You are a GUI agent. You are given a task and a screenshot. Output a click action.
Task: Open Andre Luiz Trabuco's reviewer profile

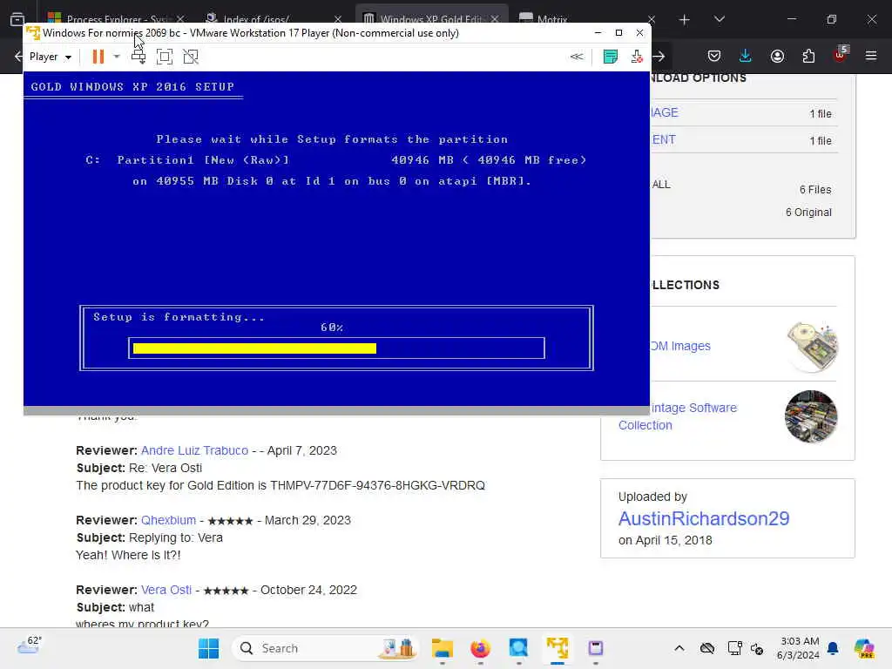[x=194, y=450]
